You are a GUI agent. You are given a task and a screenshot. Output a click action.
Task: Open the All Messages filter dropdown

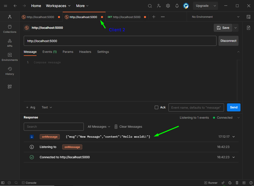click(x=99, y=127)
